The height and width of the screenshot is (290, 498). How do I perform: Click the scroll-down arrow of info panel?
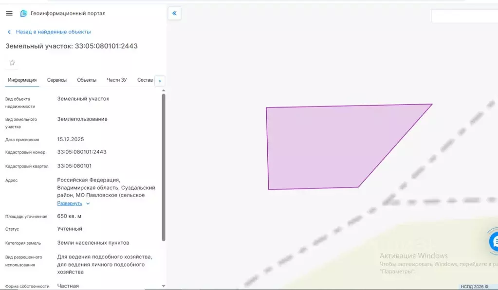(x=164, y=286)
